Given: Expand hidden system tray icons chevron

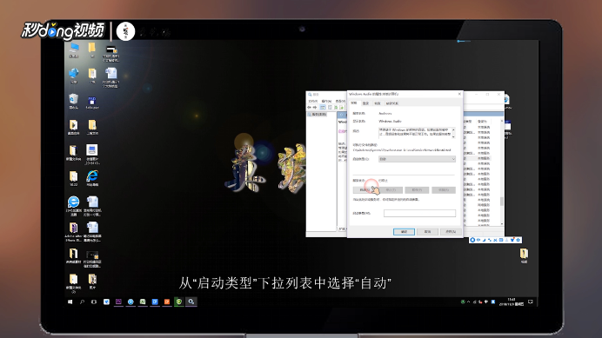Looking at the screenshot, I should pyautogui.click(x=468, y=302).
